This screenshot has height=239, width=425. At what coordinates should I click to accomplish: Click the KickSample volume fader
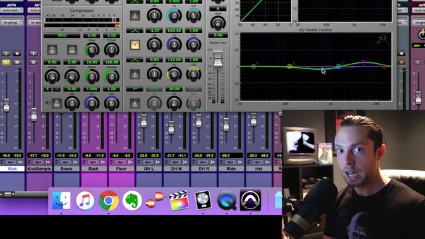tap(34, 114)
